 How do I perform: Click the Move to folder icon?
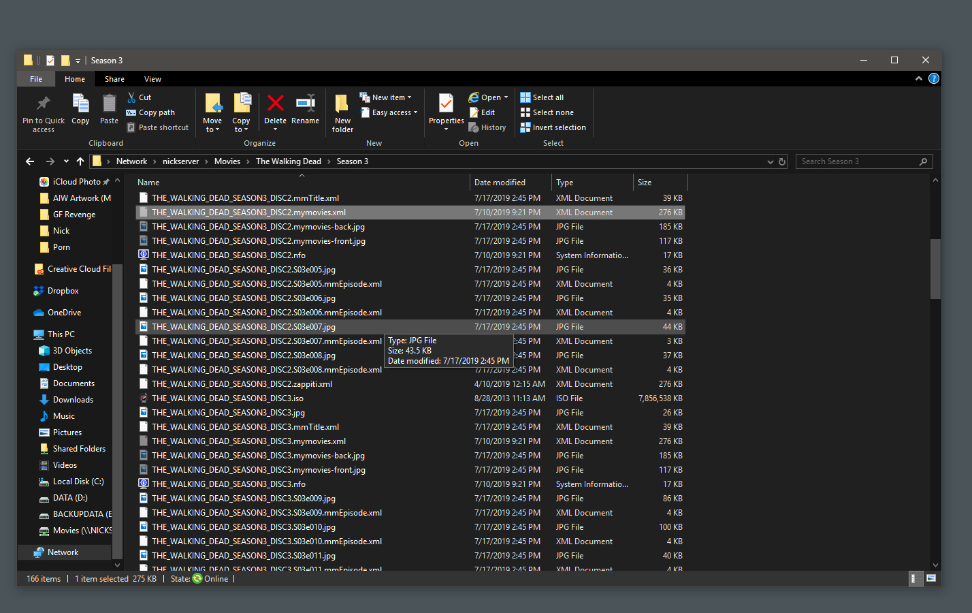213,103
